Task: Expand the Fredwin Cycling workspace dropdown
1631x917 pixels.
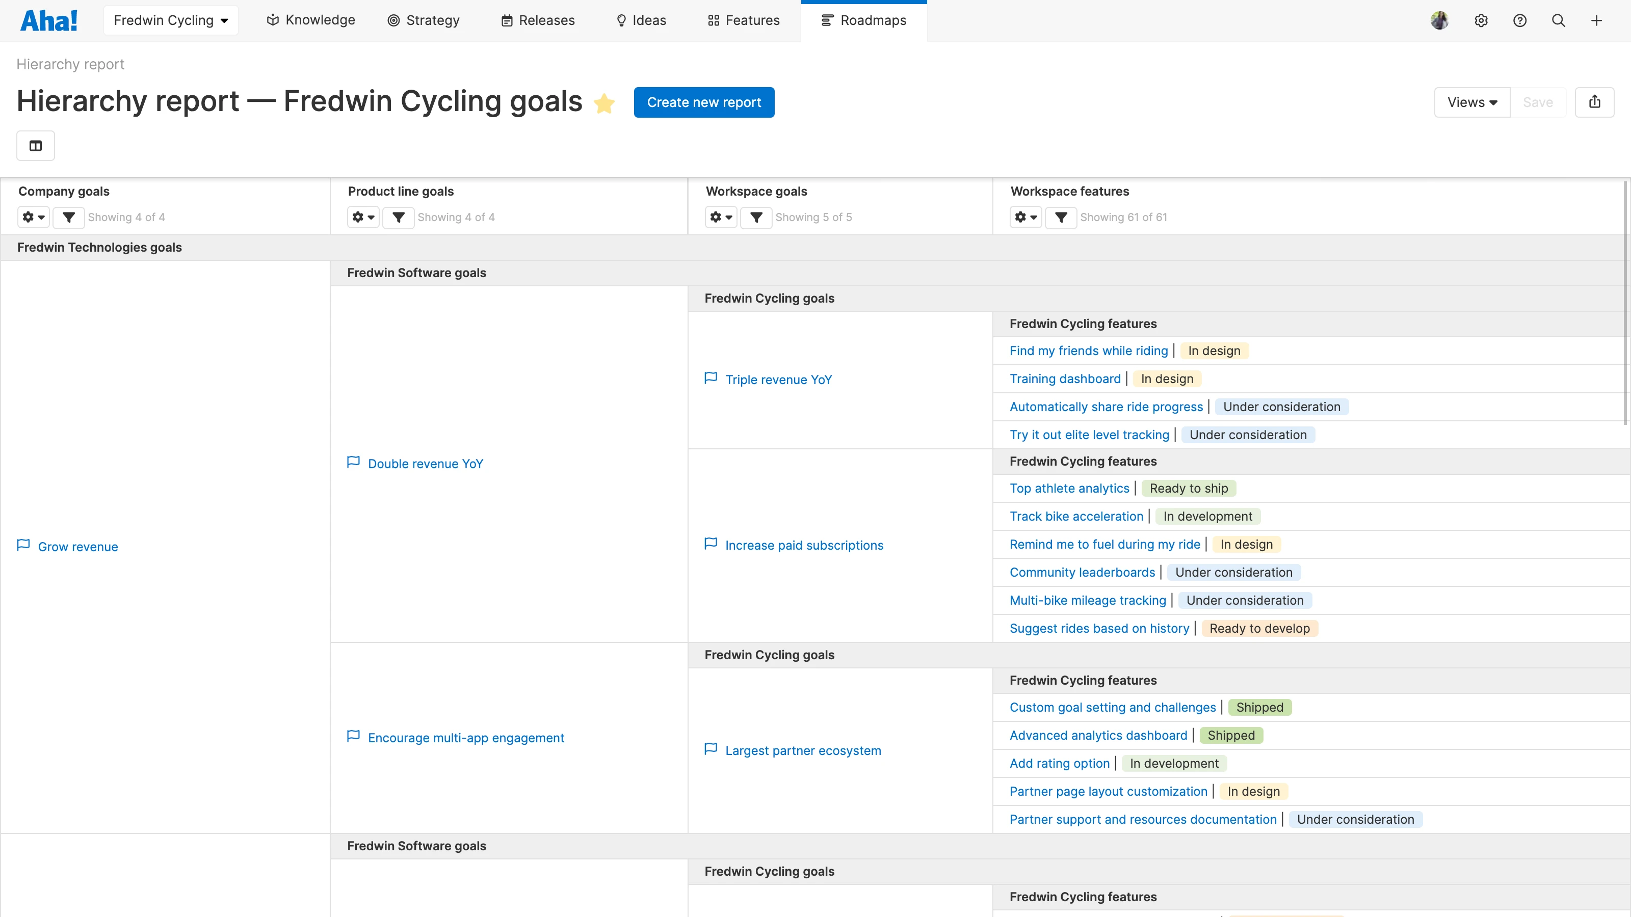Action: pos(170,20)
